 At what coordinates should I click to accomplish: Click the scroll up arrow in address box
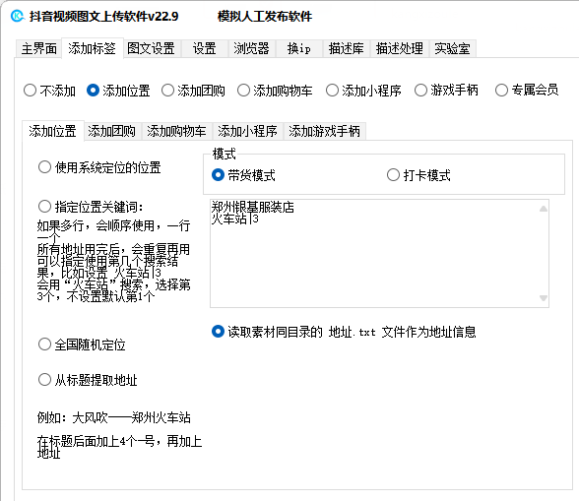(544, 209)
